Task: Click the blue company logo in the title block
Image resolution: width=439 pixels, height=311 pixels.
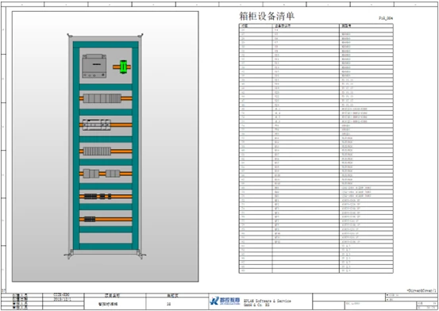Action: pos(225,301)
